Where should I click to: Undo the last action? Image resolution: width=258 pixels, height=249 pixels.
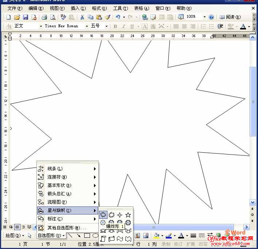point(118,17)
